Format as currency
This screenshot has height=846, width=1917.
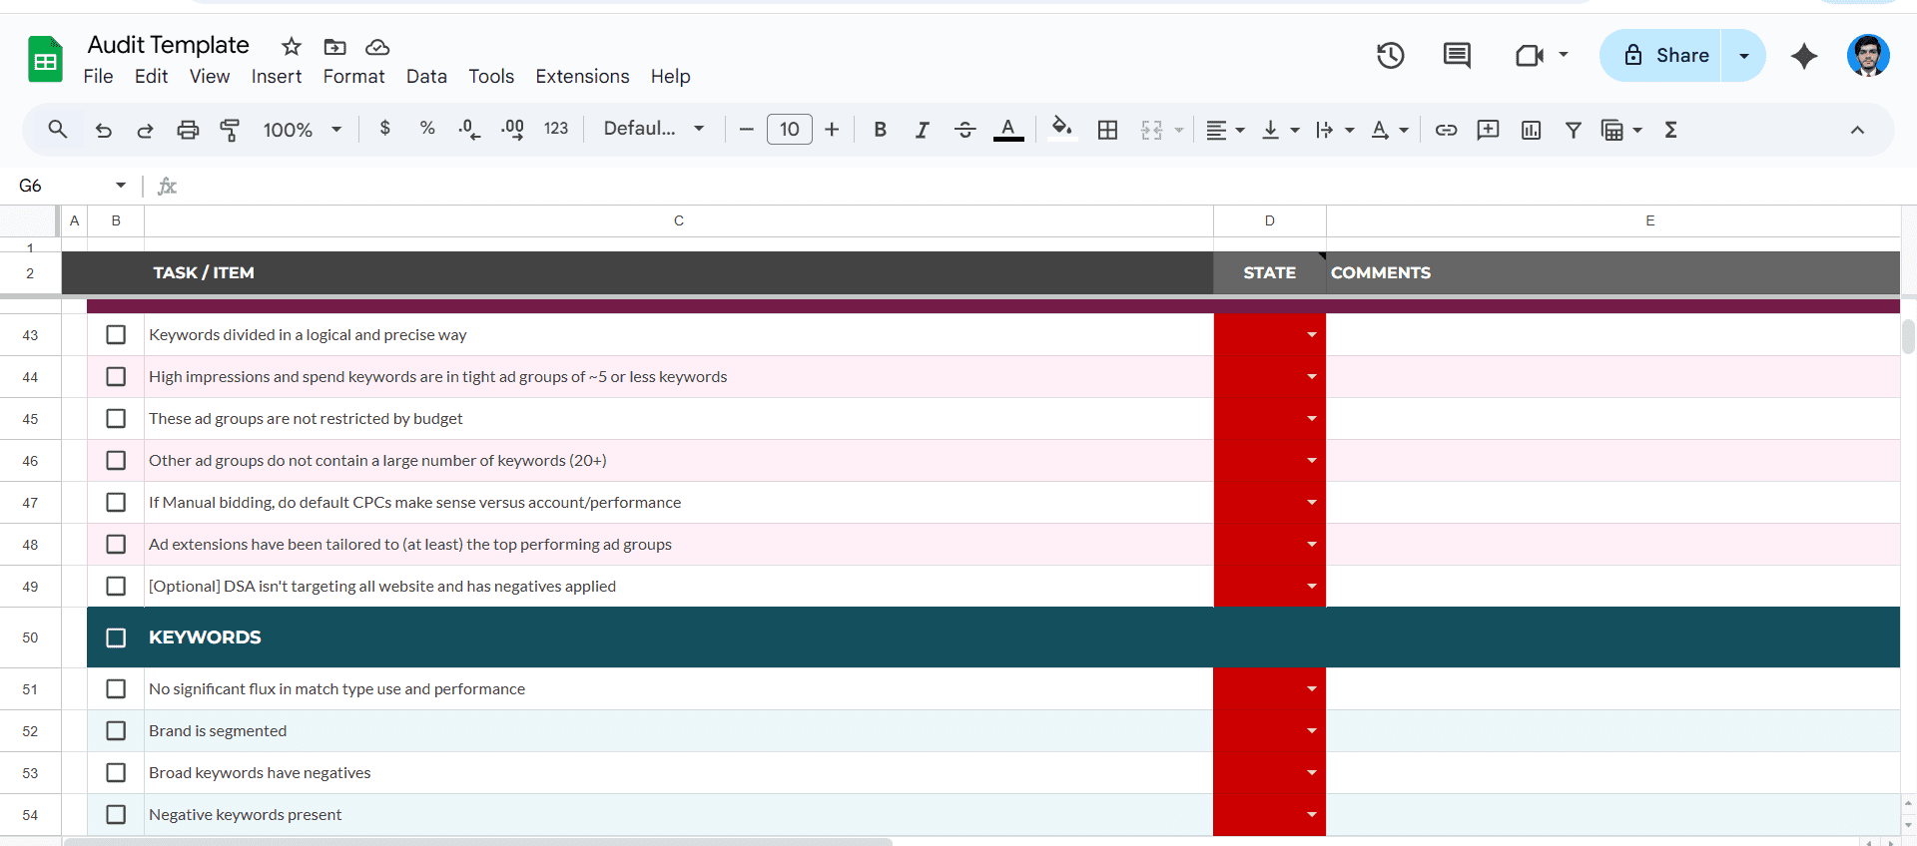pyautogui.click(x=385, y=129)
